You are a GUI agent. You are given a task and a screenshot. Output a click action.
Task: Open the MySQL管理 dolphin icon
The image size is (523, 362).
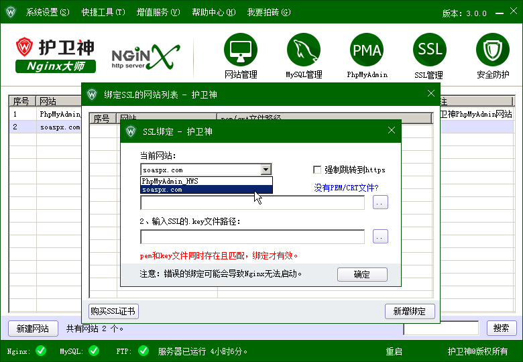point(304,50)
